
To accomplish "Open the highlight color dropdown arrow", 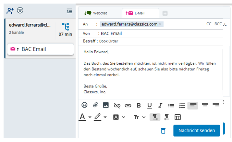I will pos(105,117).
